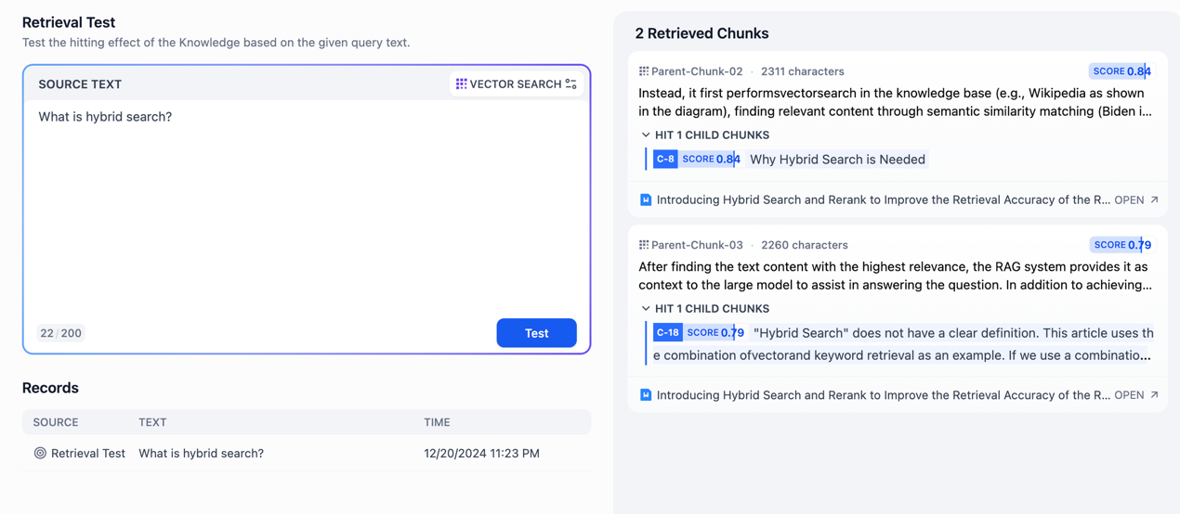
Task: Open the second chunk's source document link
Action: pyautogui.click(x=1134, y=395)
